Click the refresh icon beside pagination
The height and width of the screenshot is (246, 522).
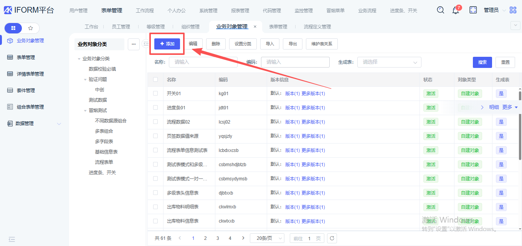[x=332, y=238]
